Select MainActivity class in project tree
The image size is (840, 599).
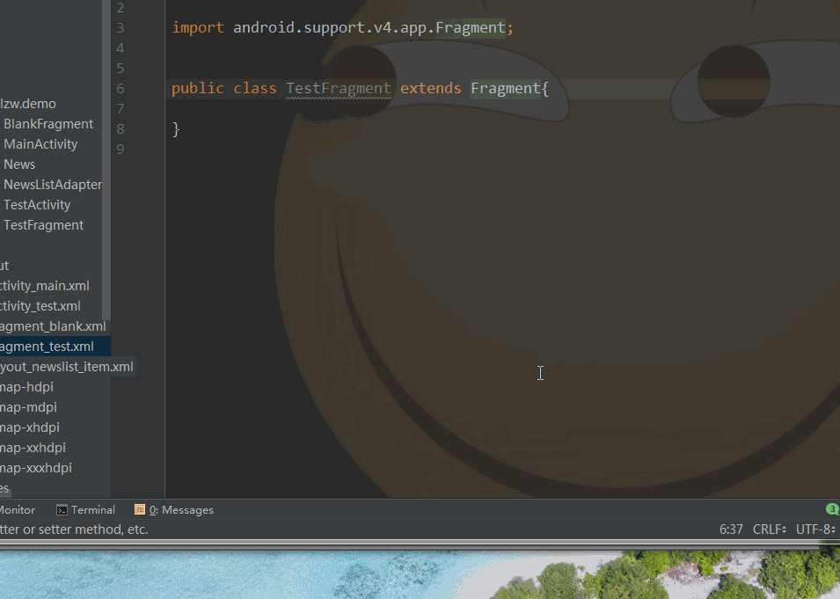point(40,144)
